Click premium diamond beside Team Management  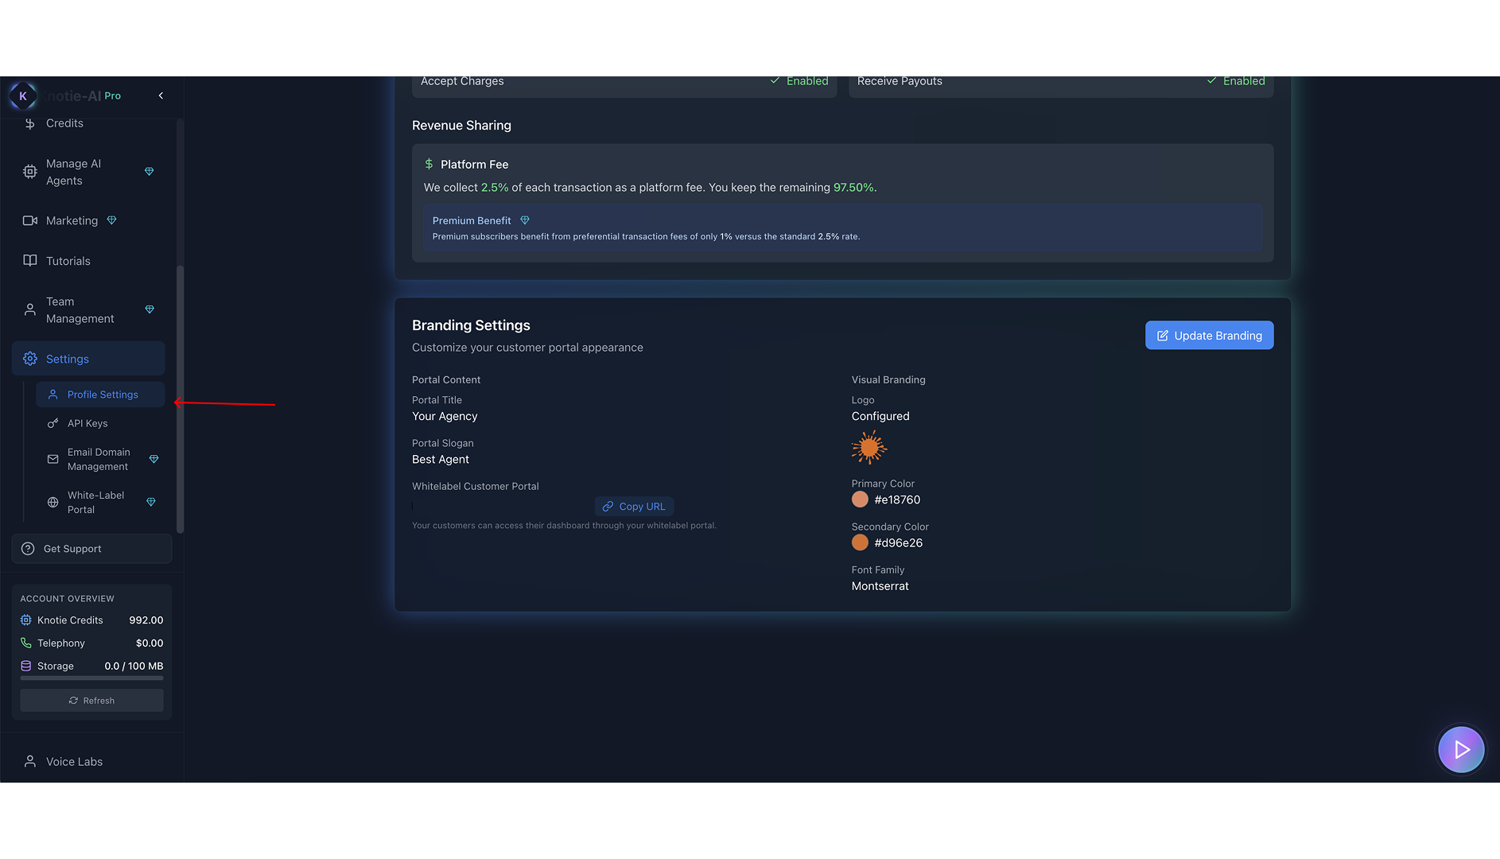pos(150,309)
